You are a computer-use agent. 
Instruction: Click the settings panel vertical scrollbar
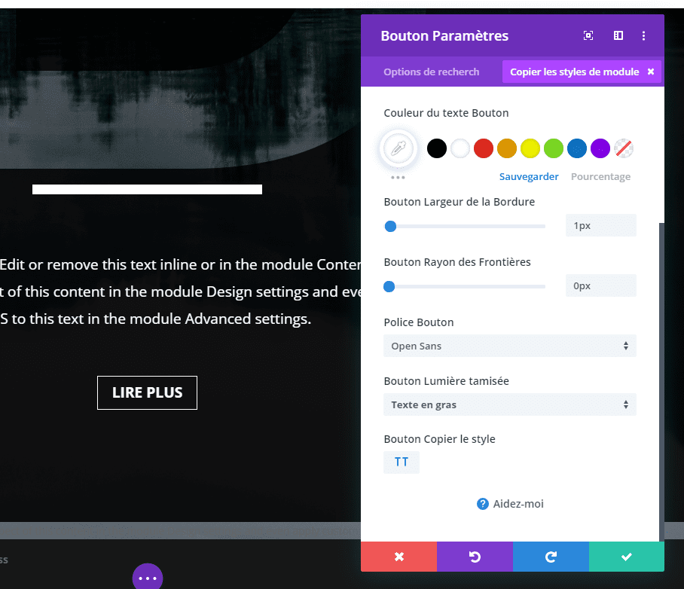(661, 382)
